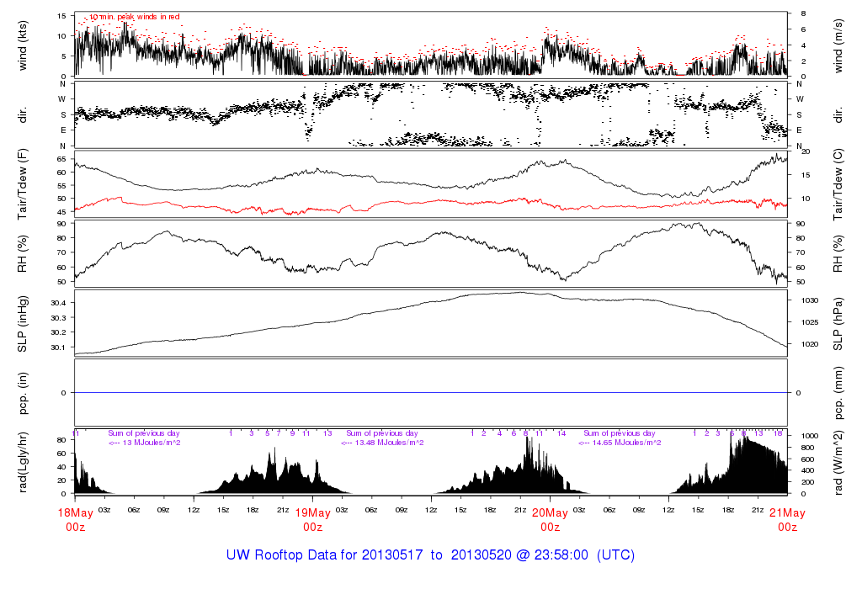Image resolution: width=862 pixels, height=589 pixels.
Task: Select the '45' tick on Tair/Tdew F axis
Action: click(x=61, y=211)
